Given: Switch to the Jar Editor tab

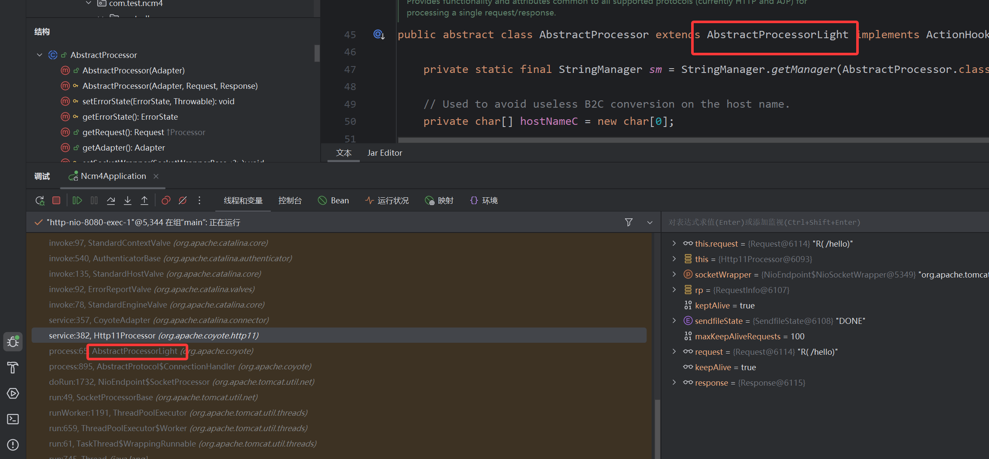Looking at the screenshot, I should (384, 153).
